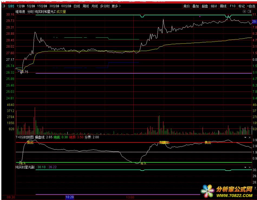Click the 30.16 top price axis label
Image resolution: width=257 pixels, height=200 pixels.
point(10,14)
